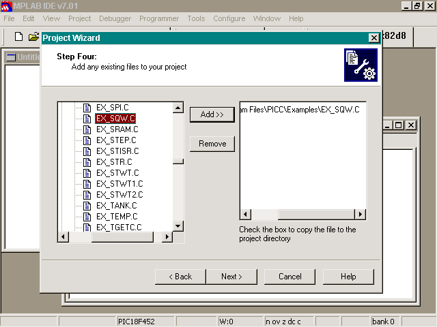Close the Project Wizard dialog
Viewport: 437px width, 327px height.
tap(374, 38)
